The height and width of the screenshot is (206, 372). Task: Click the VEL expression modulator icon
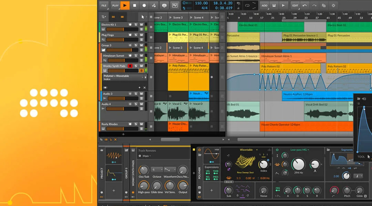click(208, 173)
